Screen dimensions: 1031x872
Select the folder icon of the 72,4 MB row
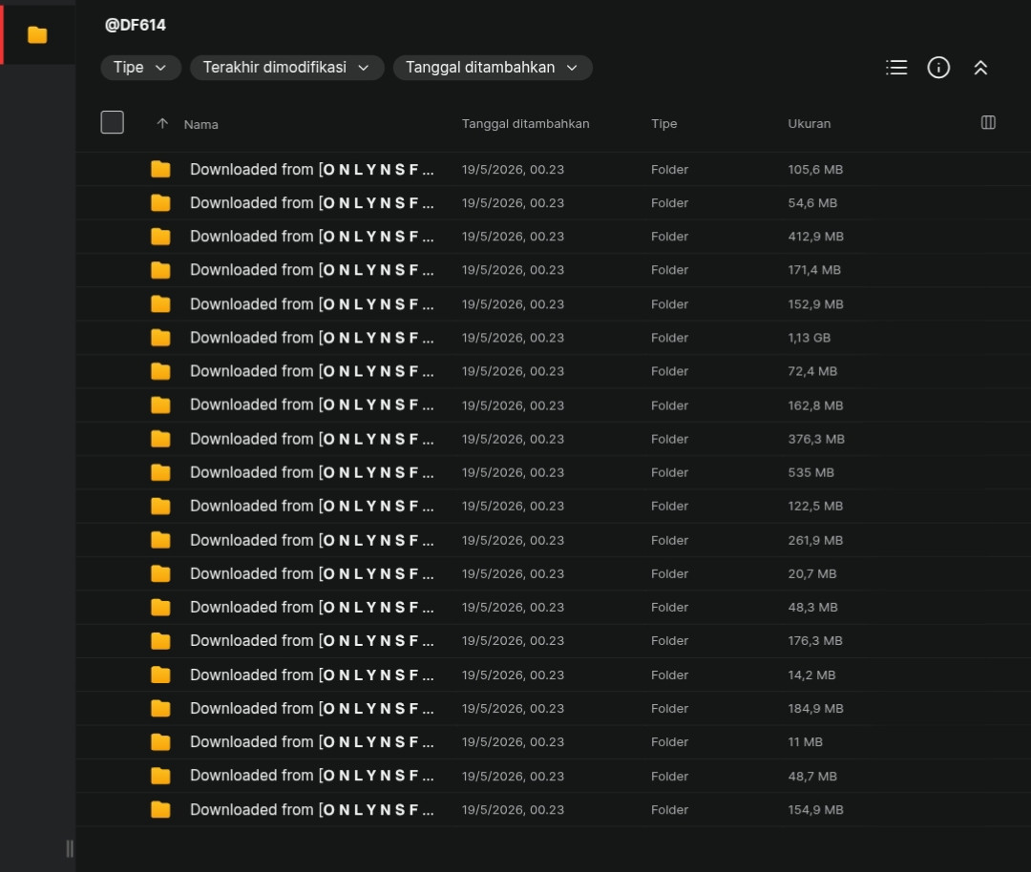coord(160,371)
